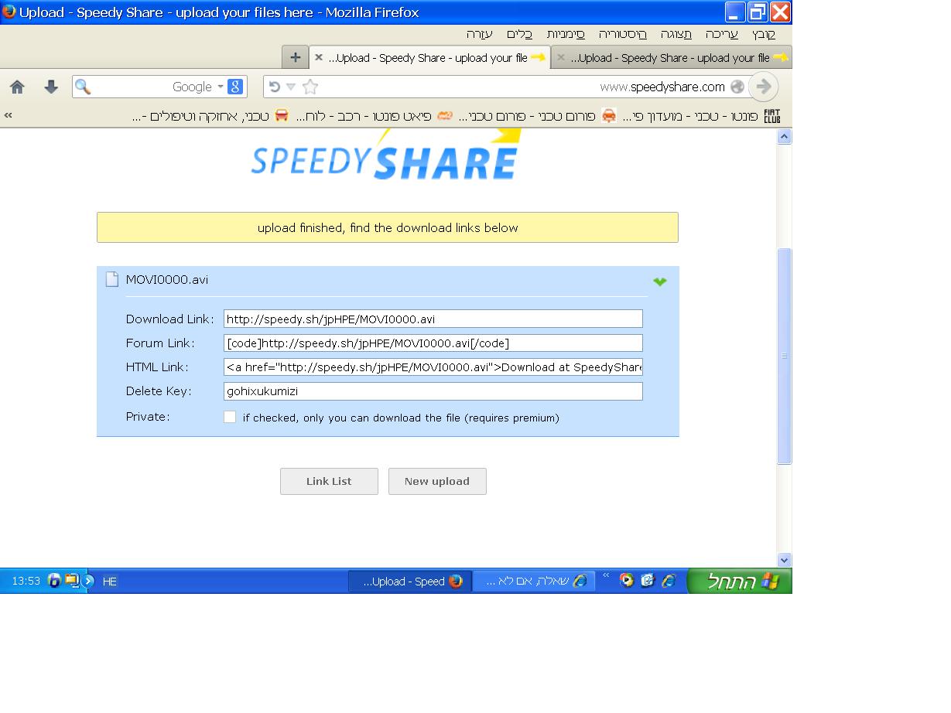
Task: Open a new tab with the plus button
Action: tap(295, 57)
